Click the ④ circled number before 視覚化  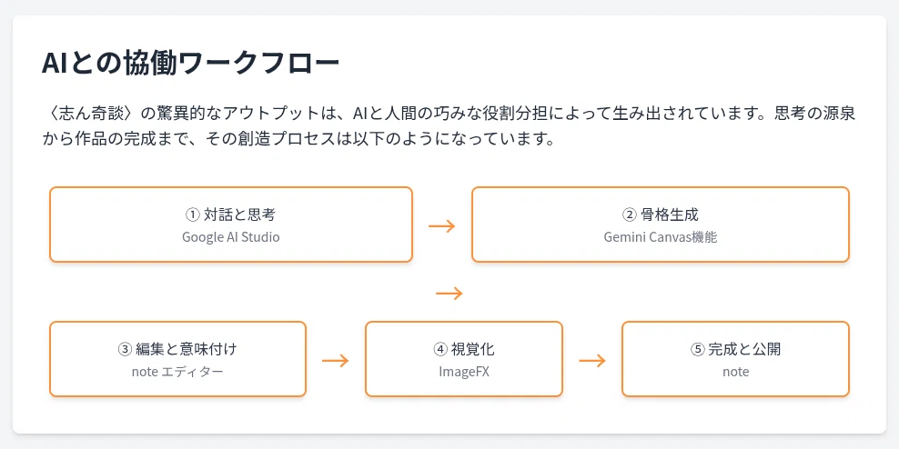[440, 349]
